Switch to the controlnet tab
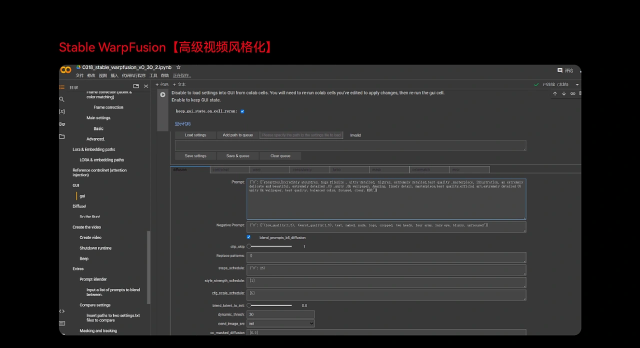This screenshot has height=348, width=640. [230, 170]
